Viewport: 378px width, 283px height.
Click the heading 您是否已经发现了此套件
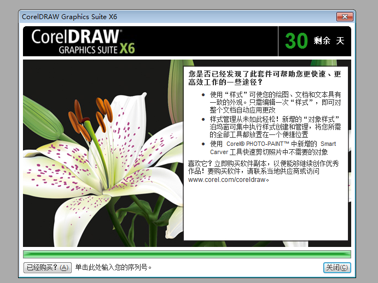pos(265,78)
